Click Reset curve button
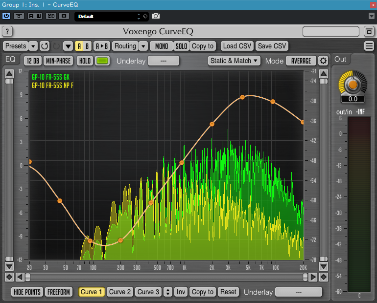Image resolution: width=377 pixels, height=303 pixels. tap(229, 292)
